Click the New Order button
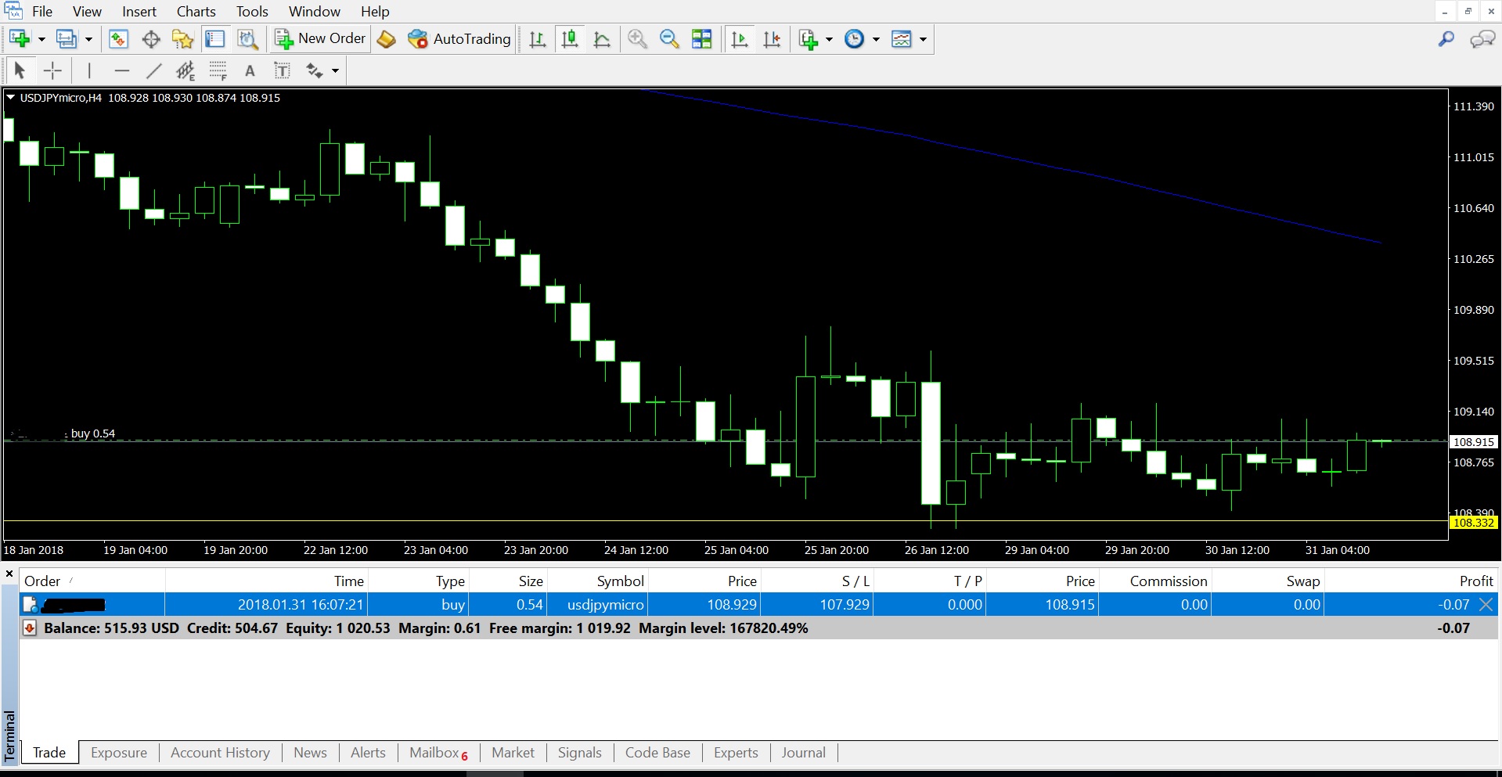Image resolution: width=1502 pixels, height=777 pixels. point(320,39)
